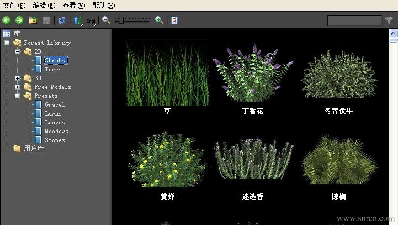
Task: Click the Shrubs blue book icon
Action: click(38, 60)
